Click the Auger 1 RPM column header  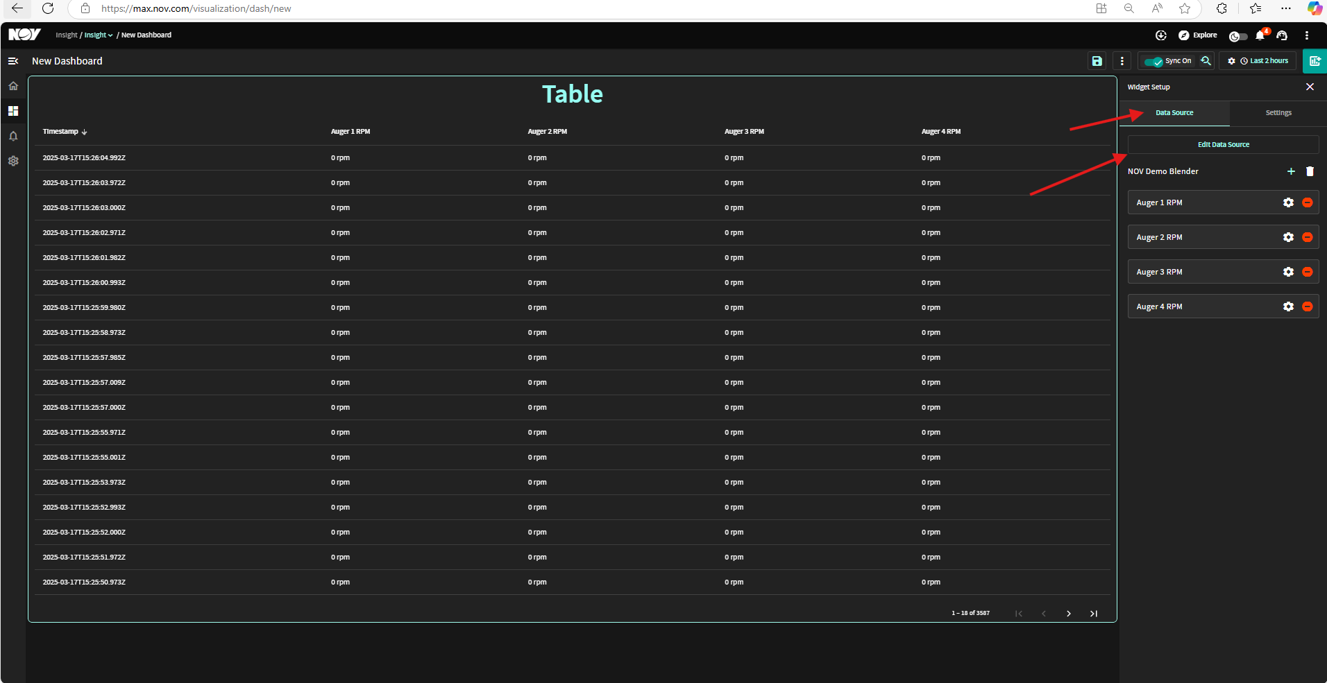click(350, 132)
